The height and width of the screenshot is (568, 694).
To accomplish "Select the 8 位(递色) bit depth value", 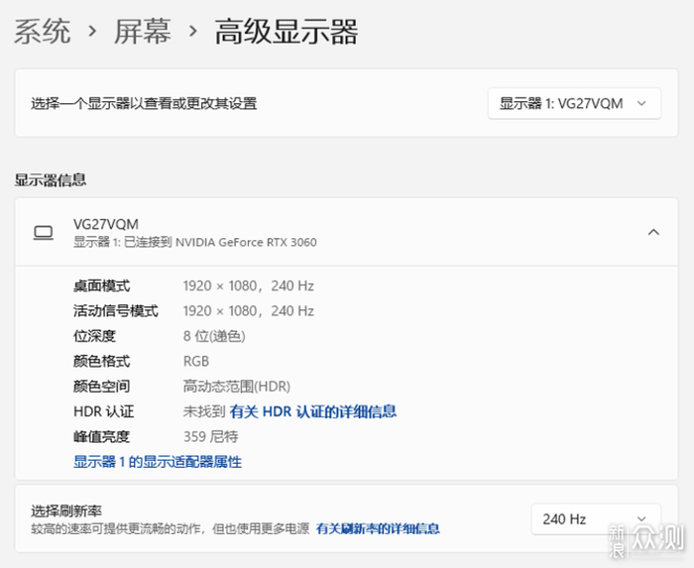I will coord(214,337).
